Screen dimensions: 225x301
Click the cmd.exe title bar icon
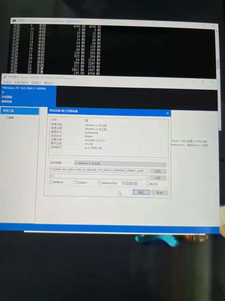click(x=14, y=21)
